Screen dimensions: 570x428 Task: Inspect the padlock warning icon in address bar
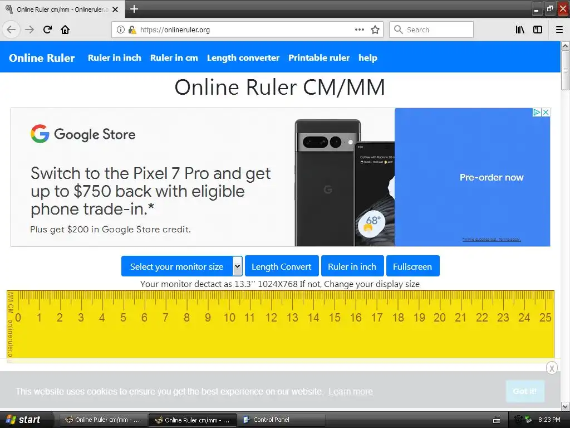(132, 30)
